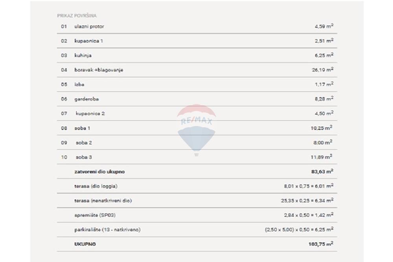Click the 103,75 m² total value

pyautogui.click(x=321, y=244)
